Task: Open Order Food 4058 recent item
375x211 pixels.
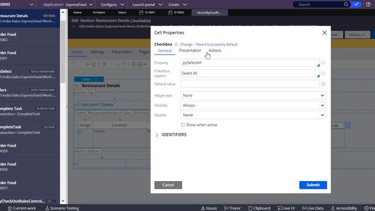Action: point(29,166)
